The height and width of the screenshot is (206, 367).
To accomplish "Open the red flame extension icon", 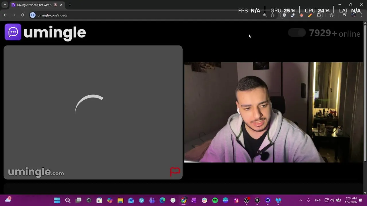I will (301, 15).
